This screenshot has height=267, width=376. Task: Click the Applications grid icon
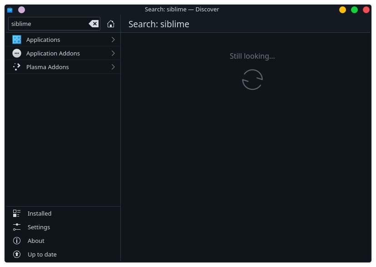[17, 40]
